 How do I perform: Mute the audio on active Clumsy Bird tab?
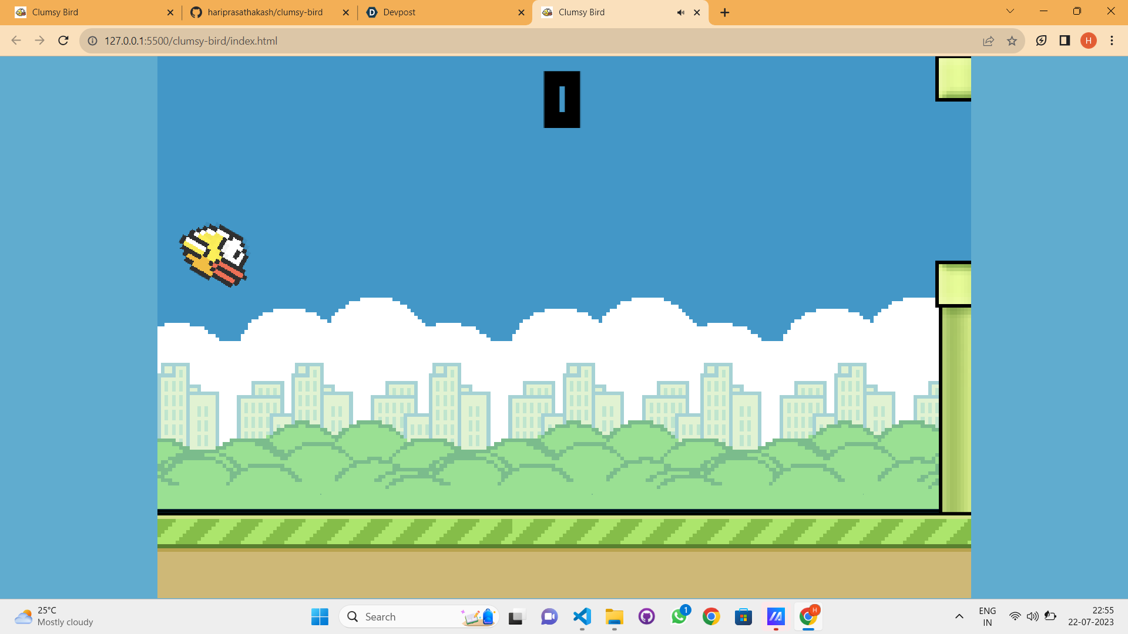(x=680, y=12)
